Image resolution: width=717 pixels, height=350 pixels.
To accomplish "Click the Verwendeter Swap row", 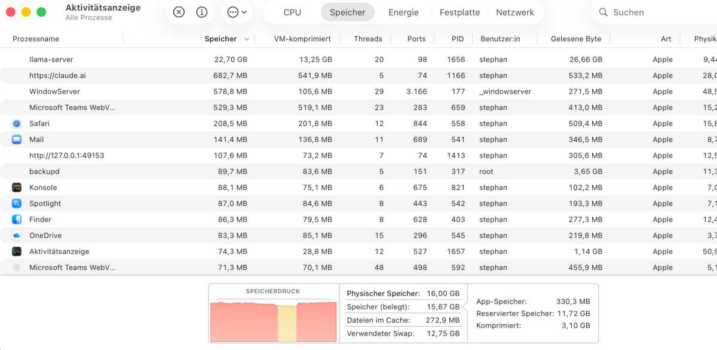I will 403,333.
